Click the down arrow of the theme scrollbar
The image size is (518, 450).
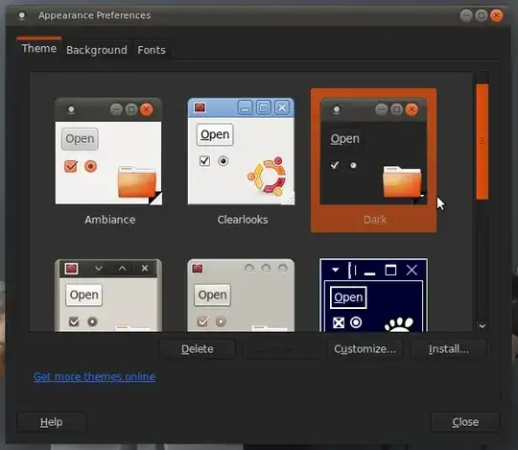pos(482,326)
